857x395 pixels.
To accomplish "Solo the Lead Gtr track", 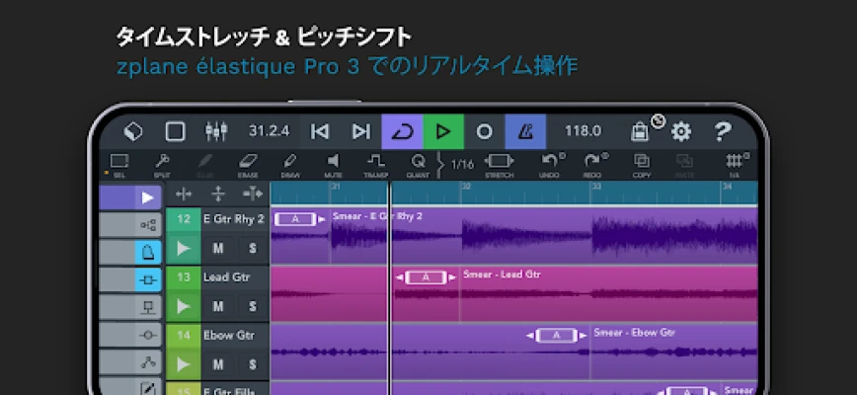I will click(252, 307).
